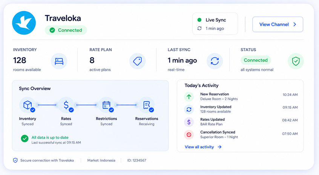Click 'Last successful sync at 09:15 AM'
The image size is (319, 175).
[56, 143]
